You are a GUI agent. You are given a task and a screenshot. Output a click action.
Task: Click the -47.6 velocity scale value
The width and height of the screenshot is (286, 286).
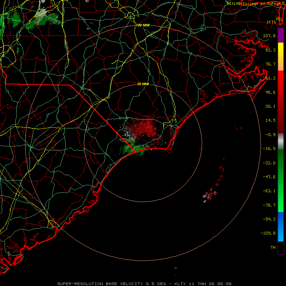[269, 177]
